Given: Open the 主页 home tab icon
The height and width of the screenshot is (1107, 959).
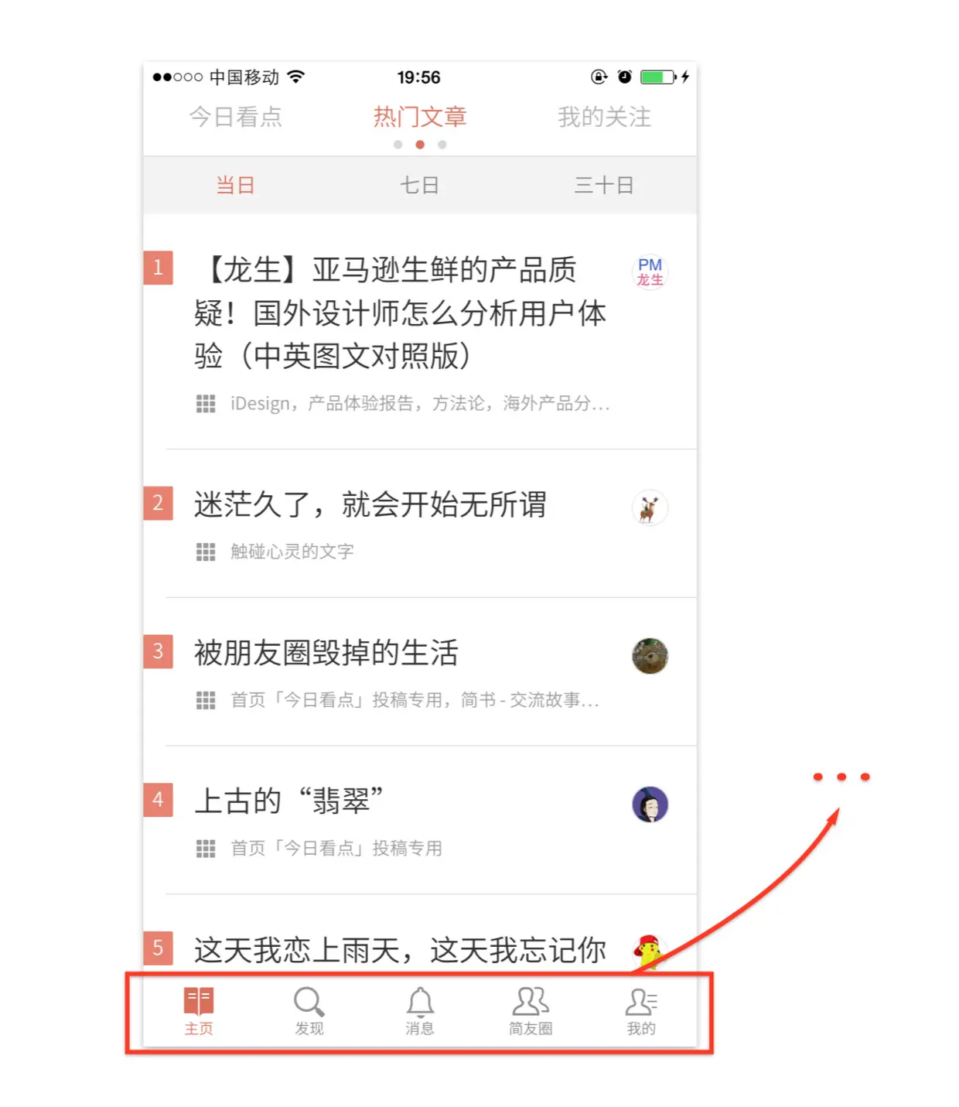Looking at the screenshot, I should [x=199, y=1001].
